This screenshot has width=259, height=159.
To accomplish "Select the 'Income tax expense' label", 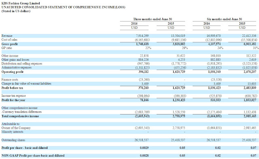I will coord(13,96).
